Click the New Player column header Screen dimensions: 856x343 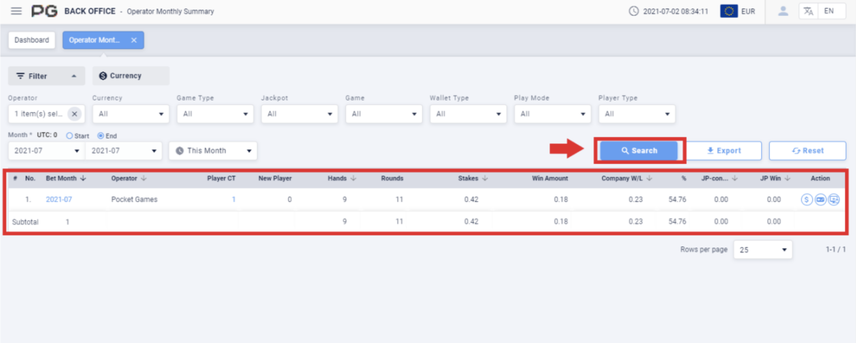click(275, 178)
